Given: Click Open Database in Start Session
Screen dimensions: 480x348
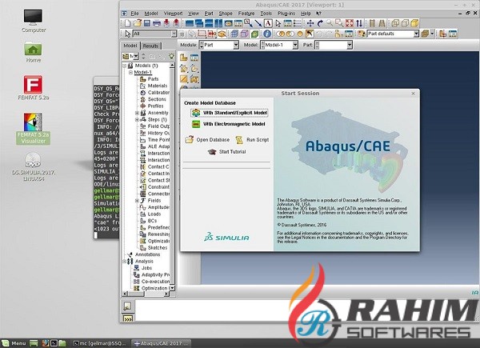Looking at the screenshot, I should pos(207,139).
